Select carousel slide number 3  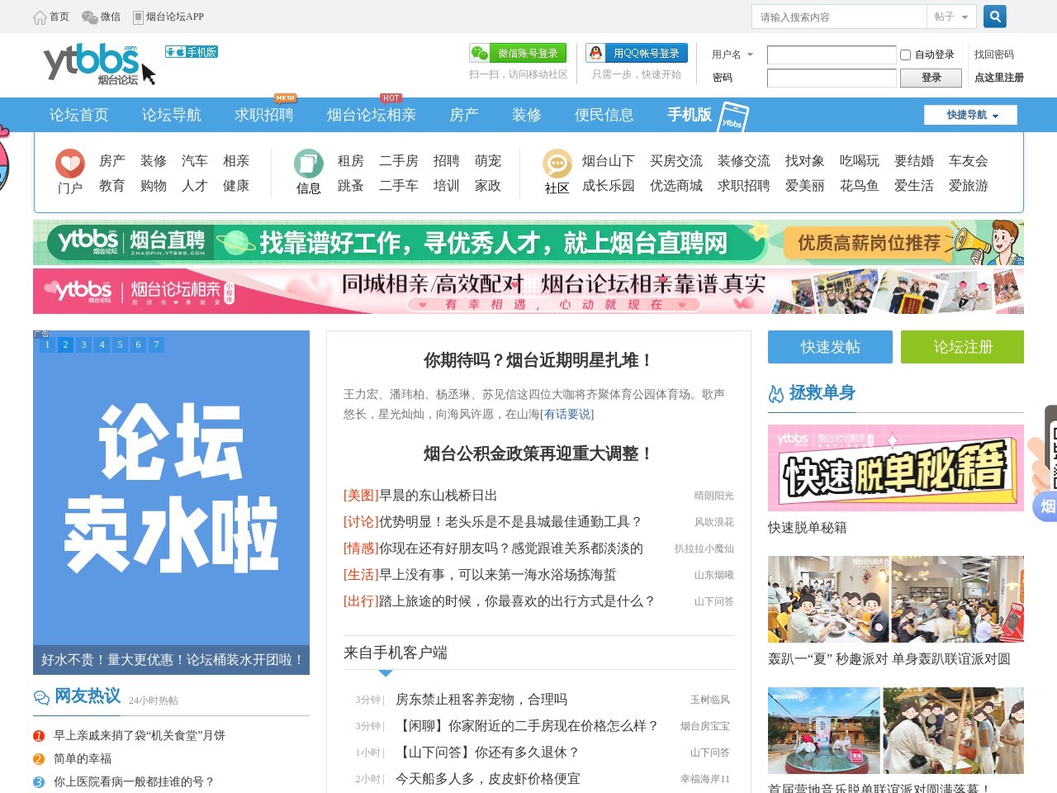[x=83, y=344]
